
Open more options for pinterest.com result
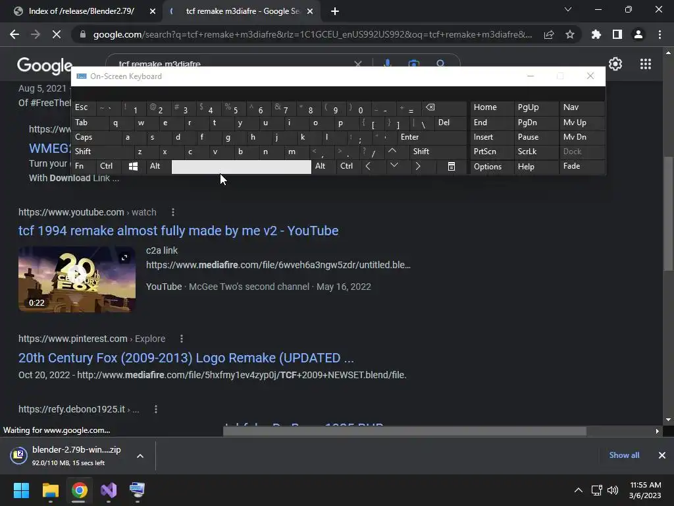[x=182, y=339]
